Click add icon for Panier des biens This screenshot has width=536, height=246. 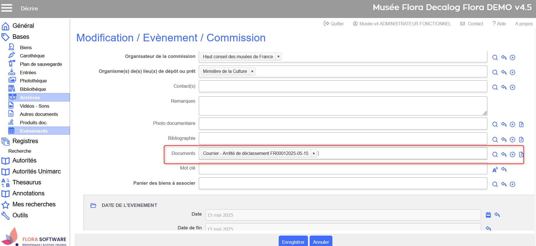coord(512,184)
